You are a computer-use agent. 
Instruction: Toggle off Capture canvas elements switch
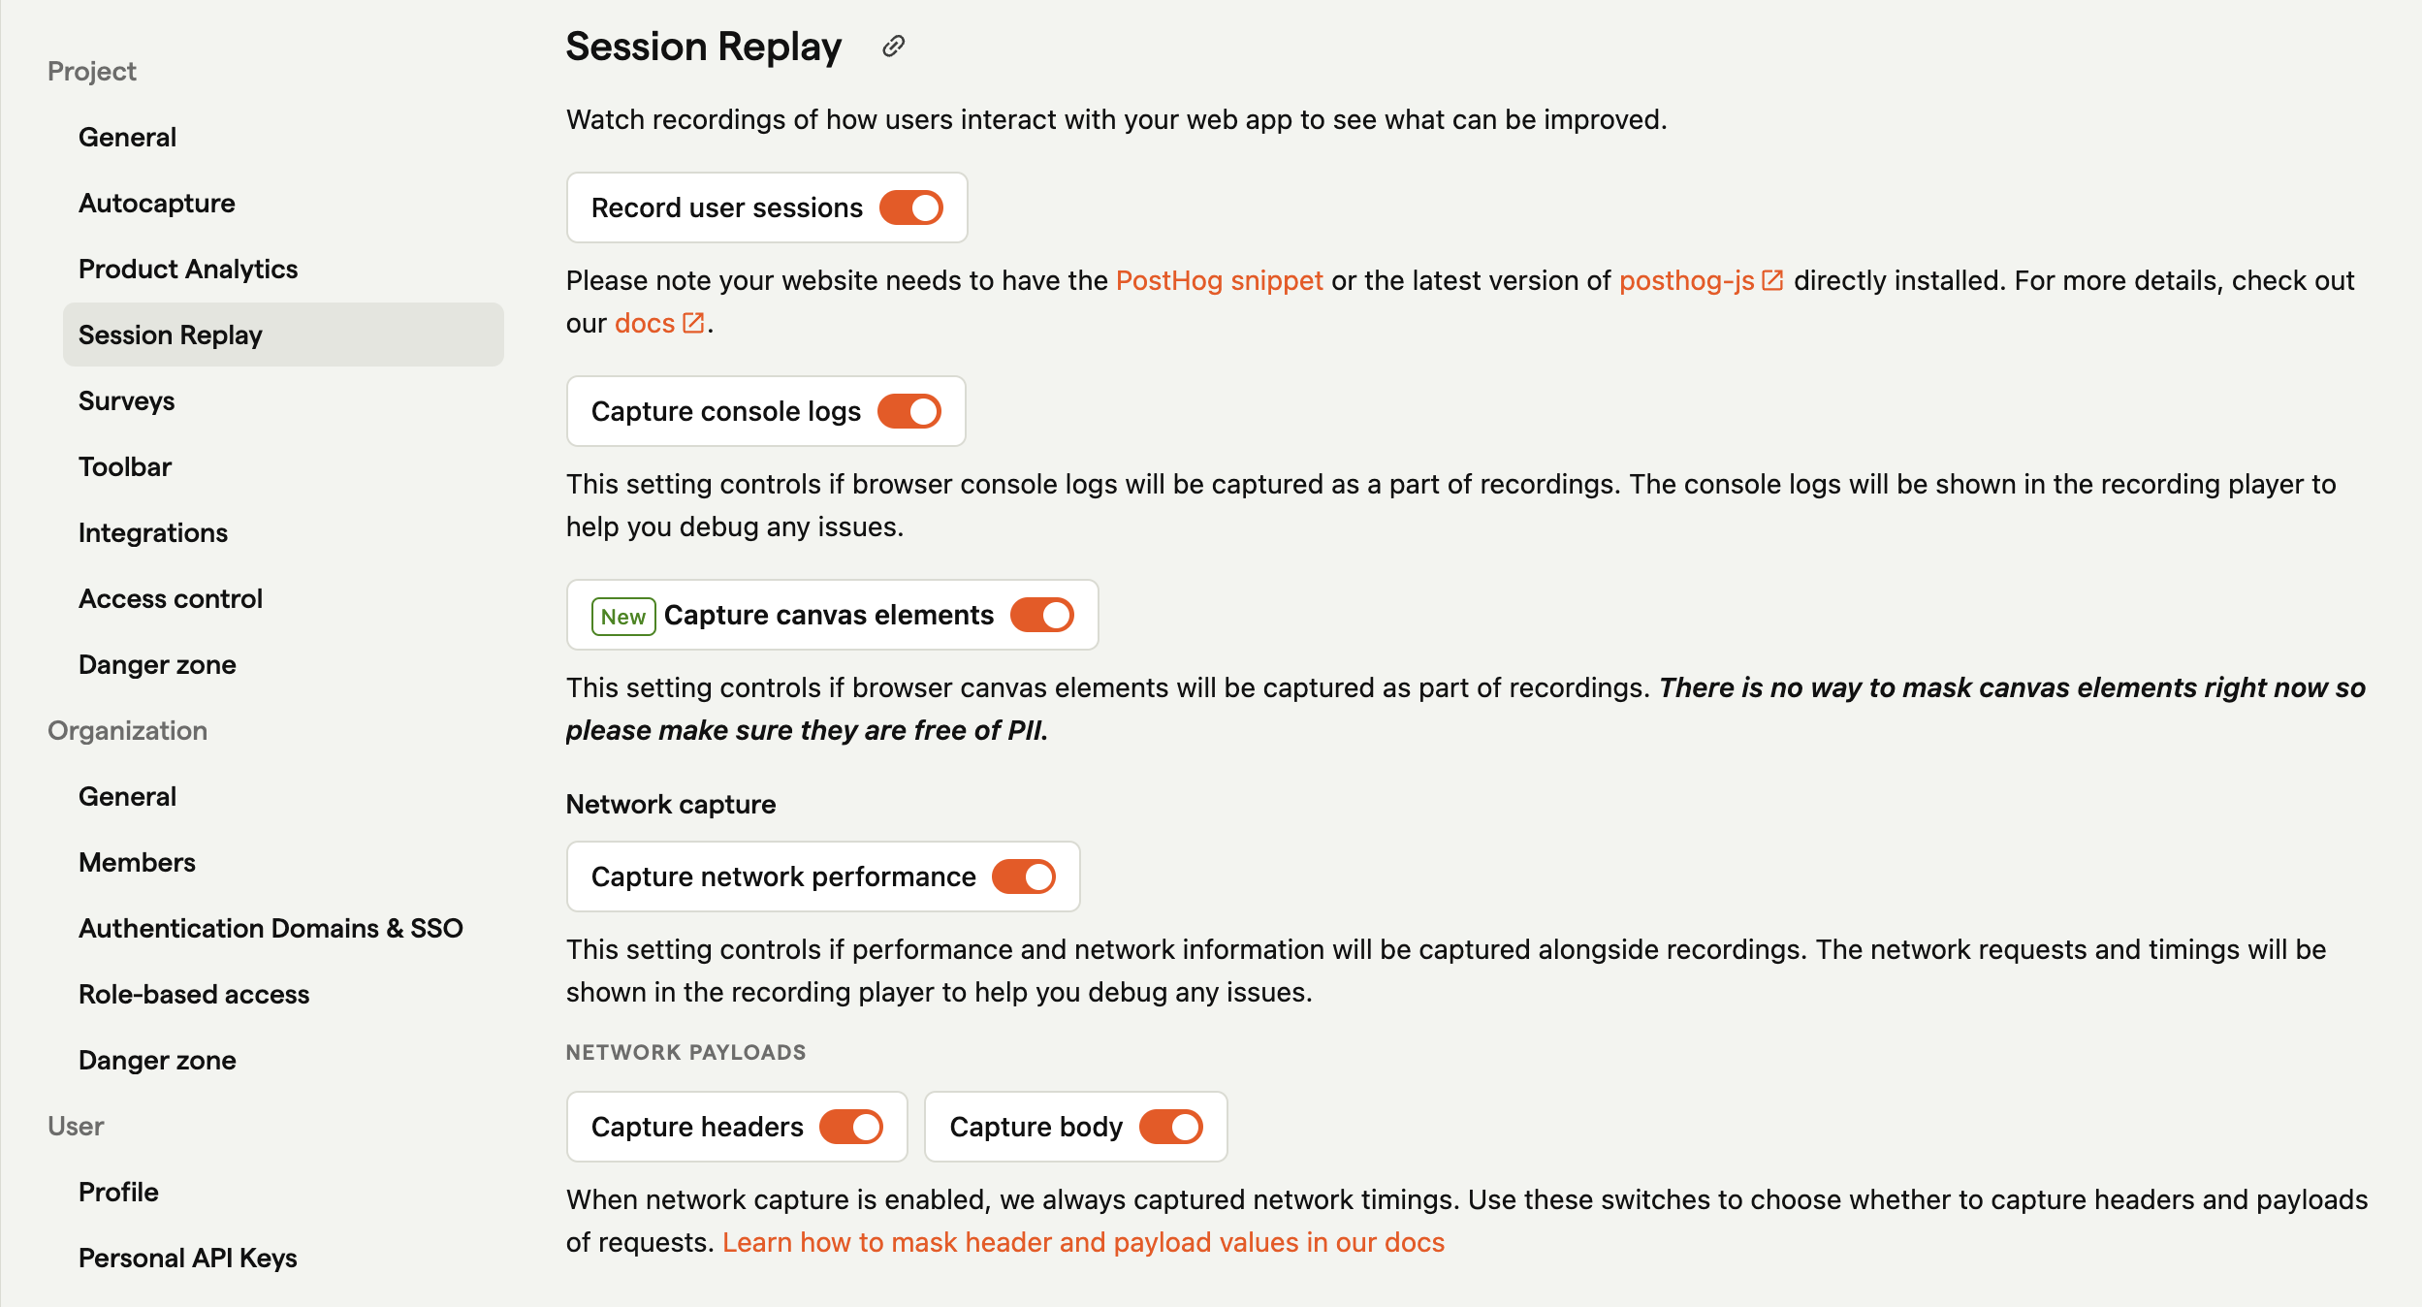(1043, 615)
